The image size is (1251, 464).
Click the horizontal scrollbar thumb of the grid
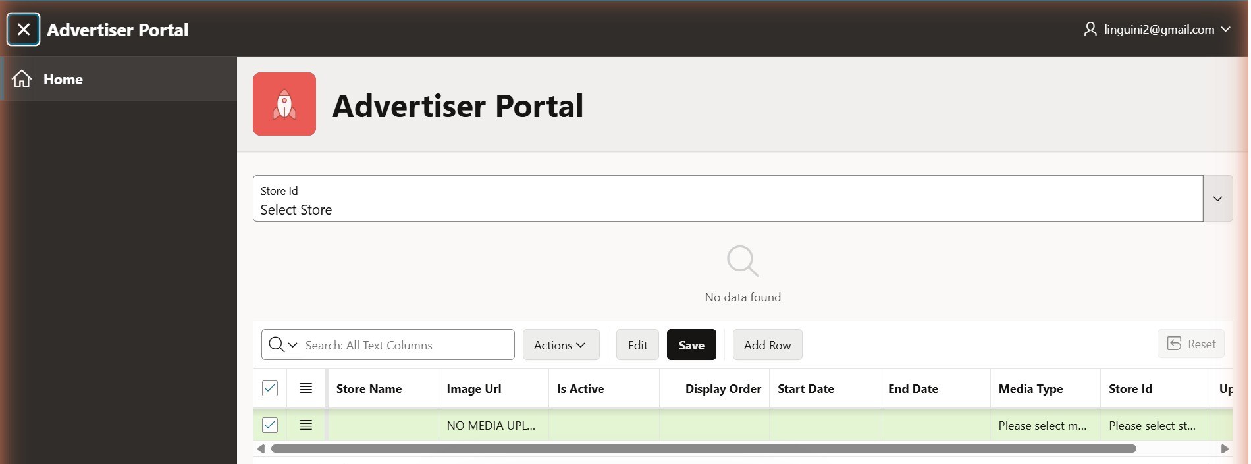tap(704, 449)
